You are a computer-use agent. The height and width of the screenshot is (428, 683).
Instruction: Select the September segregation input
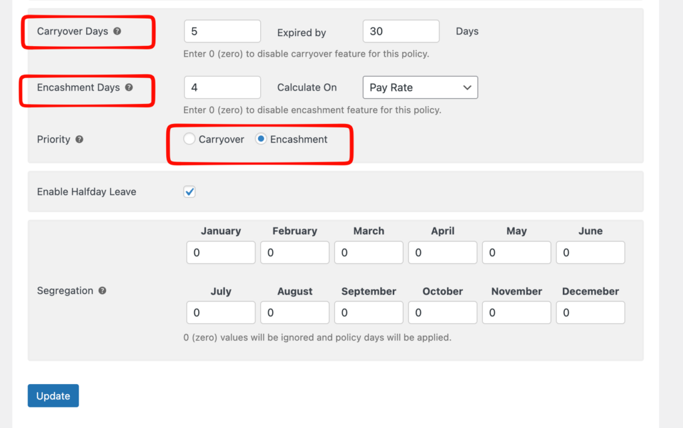pyautogui.click(x=369, y=313)
